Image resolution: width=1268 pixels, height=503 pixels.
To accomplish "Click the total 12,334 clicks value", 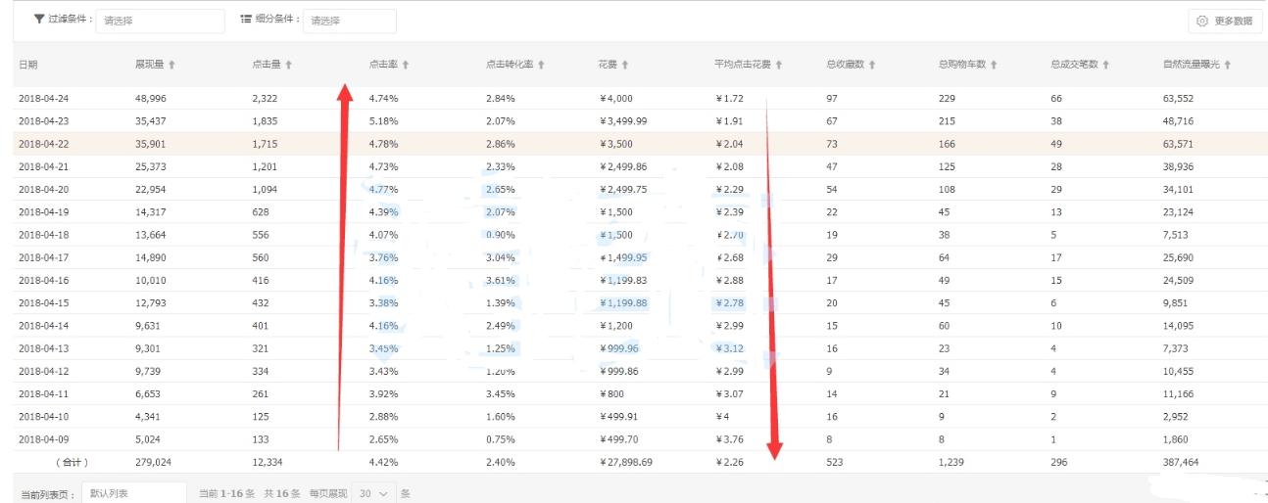I will (x=269, y=462).
